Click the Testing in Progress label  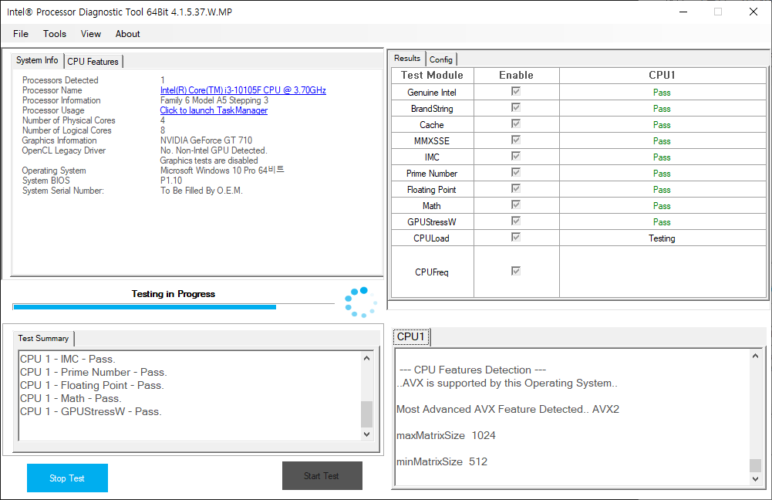tap(174, 294)
